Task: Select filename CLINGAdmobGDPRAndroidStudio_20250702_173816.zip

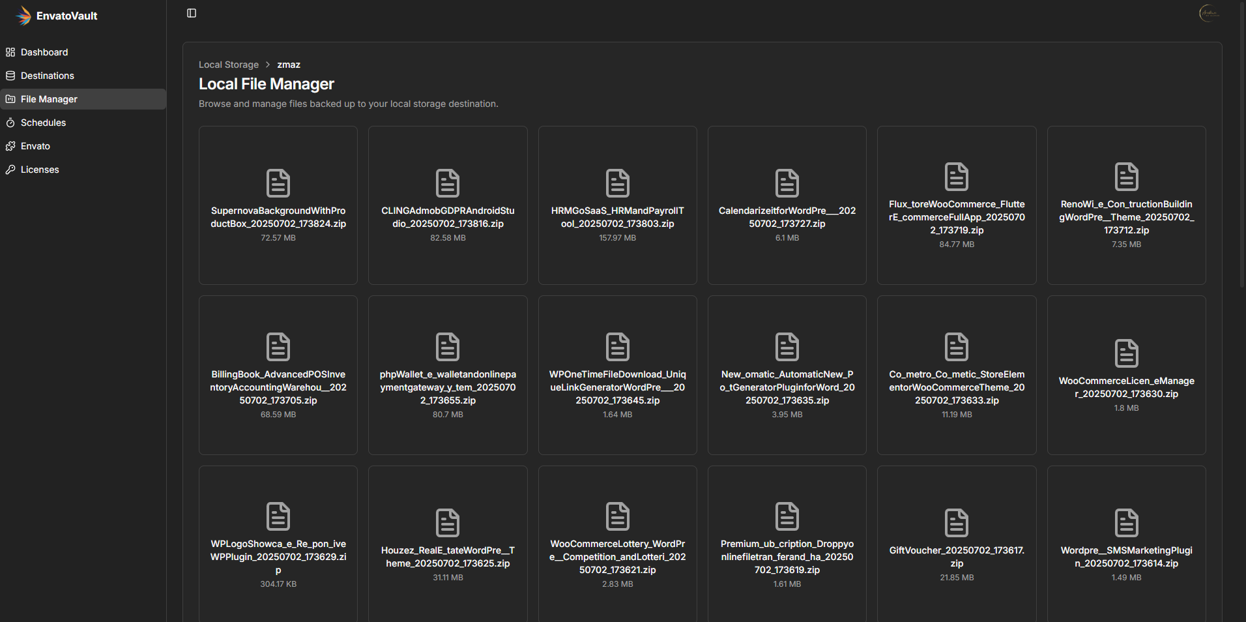Action: tap(448, 217)
